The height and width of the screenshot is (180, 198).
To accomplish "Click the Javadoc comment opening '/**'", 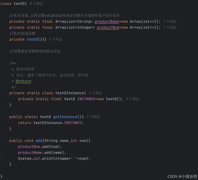I will tap(13, 63).
